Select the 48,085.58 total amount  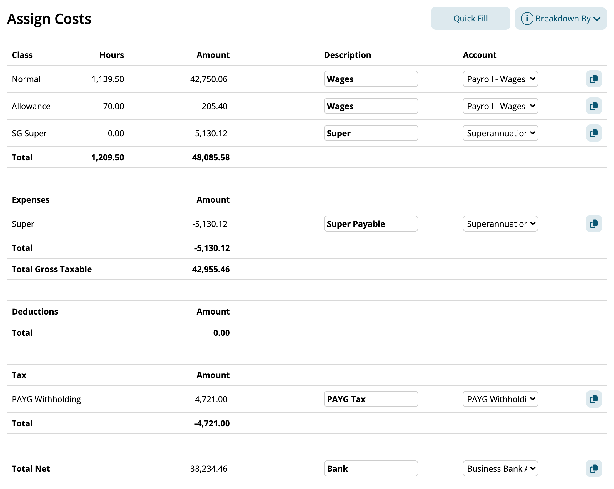coord(211,157)
